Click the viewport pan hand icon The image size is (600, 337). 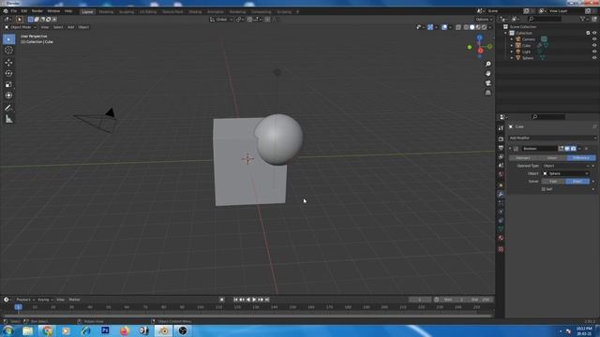coord(488,73)
